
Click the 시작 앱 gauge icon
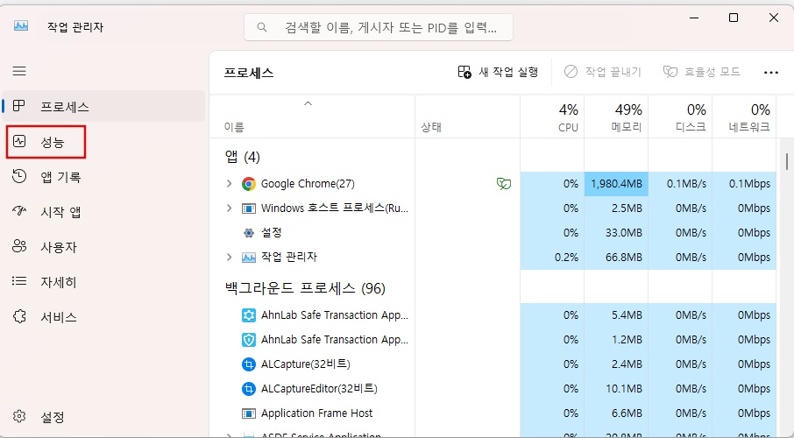(x=19, y=211)
